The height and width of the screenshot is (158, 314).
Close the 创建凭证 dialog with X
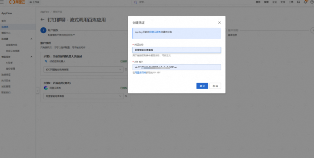tap(219, 23)
